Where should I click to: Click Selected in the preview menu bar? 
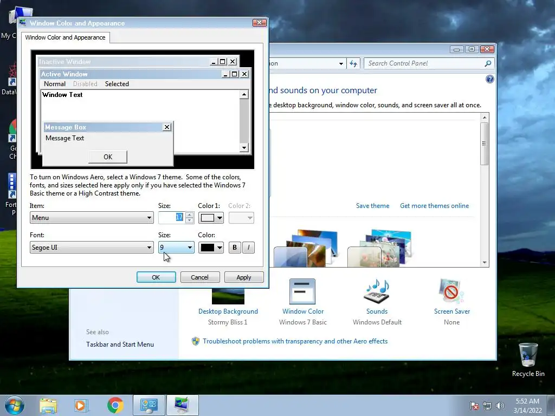tap(117, 84)
